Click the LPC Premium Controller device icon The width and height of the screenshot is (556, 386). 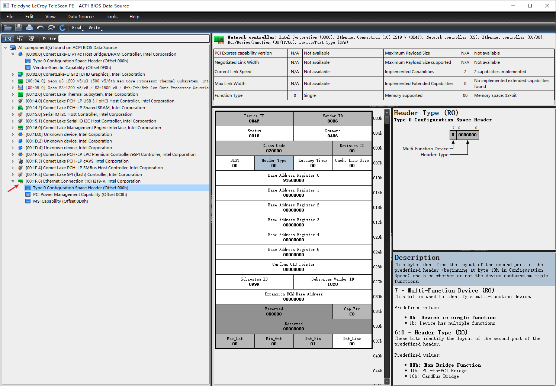point(20,154)
